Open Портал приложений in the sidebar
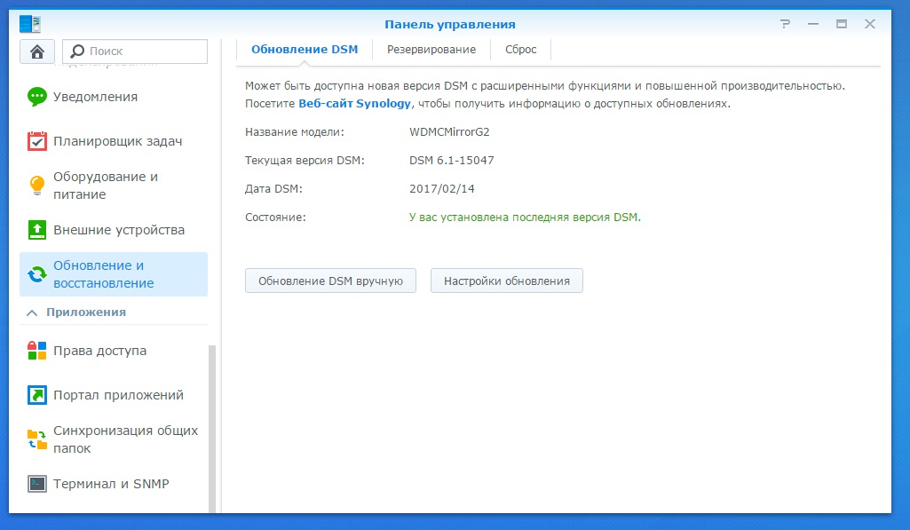Screen dimensions: 910x530 (113, 395)
